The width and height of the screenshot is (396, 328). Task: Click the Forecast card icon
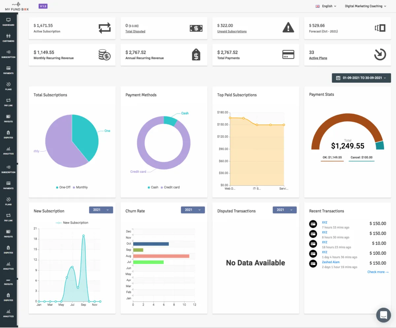380,28
